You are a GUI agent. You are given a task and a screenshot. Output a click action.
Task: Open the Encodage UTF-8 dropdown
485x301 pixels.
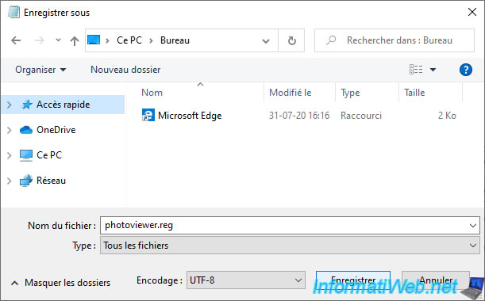point(246,280)
